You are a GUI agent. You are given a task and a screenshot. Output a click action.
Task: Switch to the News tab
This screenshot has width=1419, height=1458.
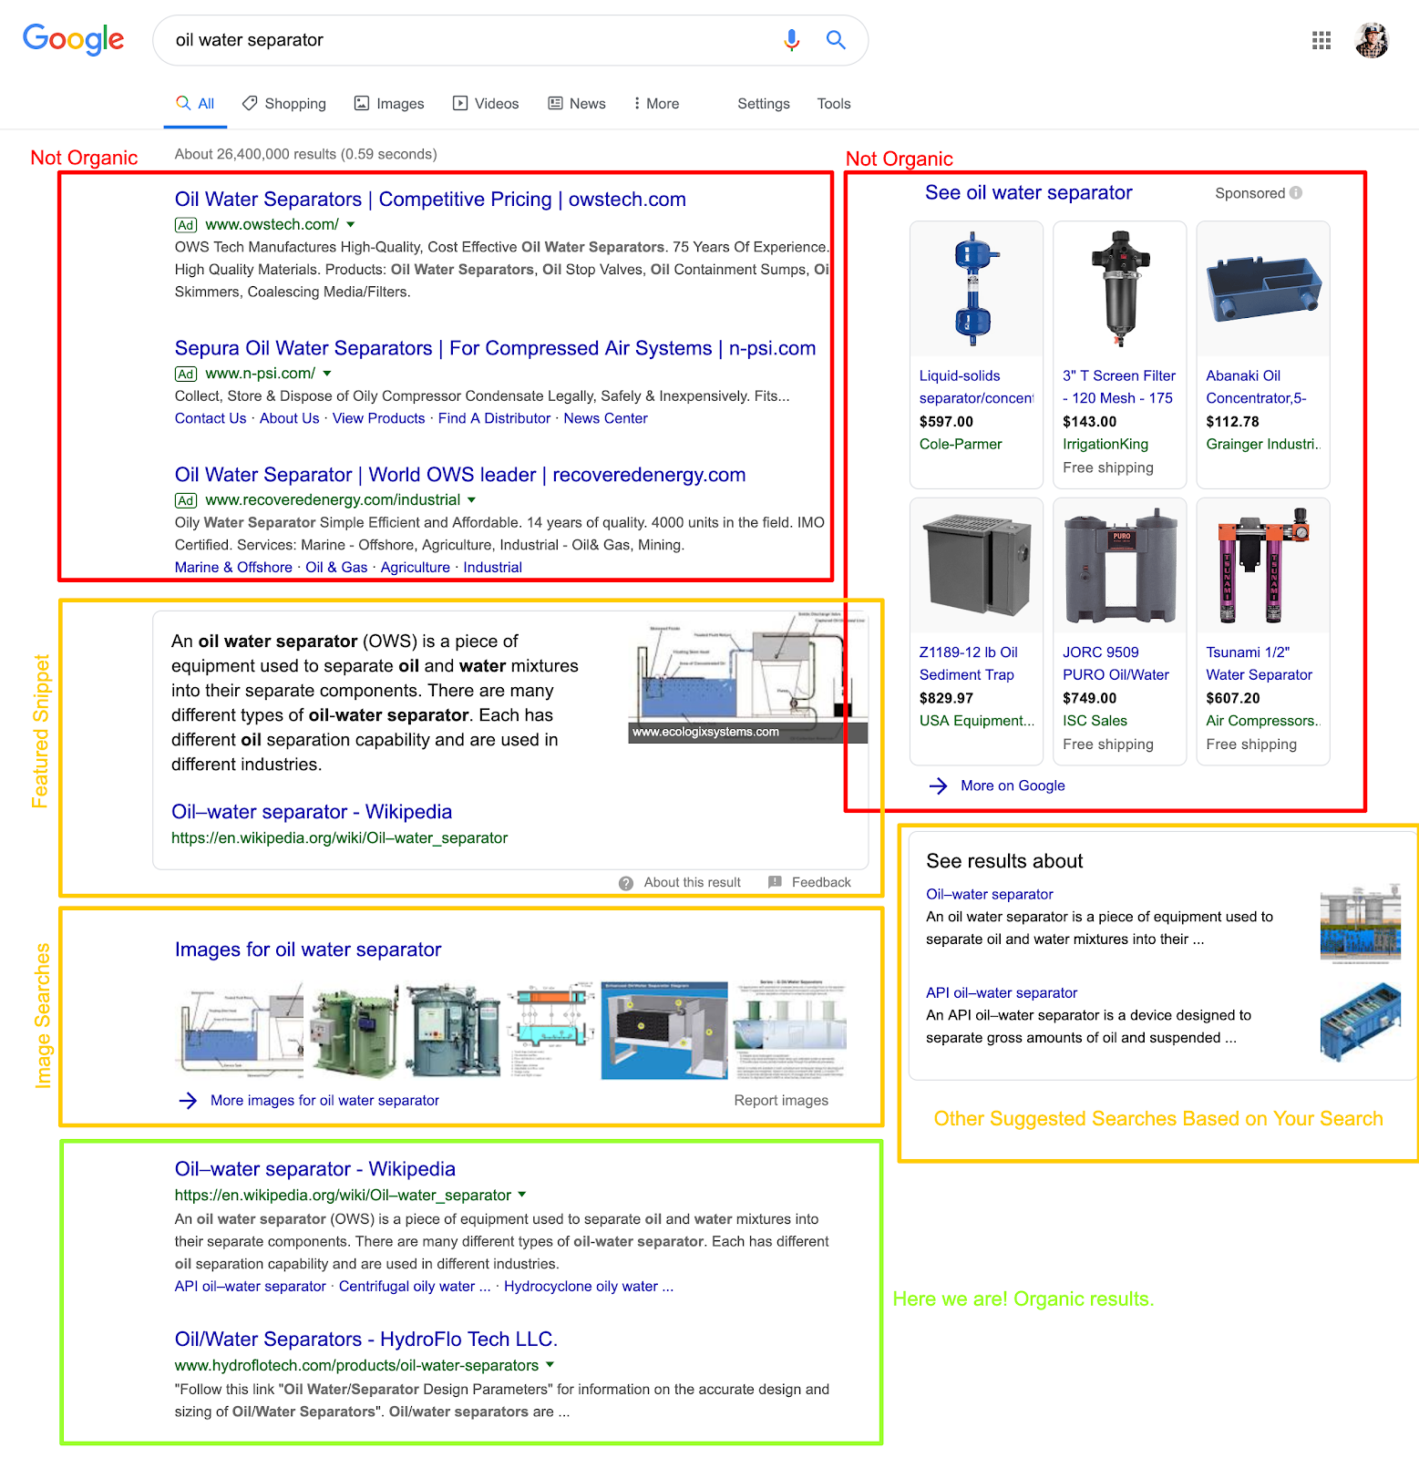pos(577,104)
